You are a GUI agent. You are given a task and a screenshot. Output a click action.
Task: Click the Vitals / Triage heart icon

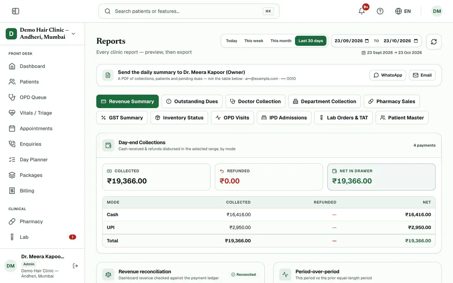click(x=12, y=113)
